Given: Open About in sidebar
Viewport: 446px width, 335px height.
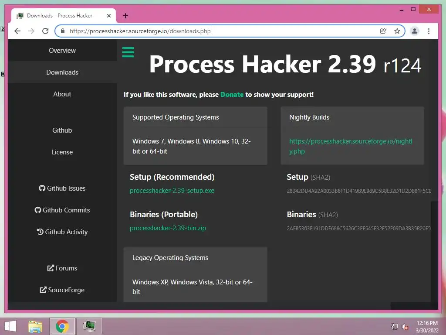Looking at the screenshot, I should click(62, 94).
